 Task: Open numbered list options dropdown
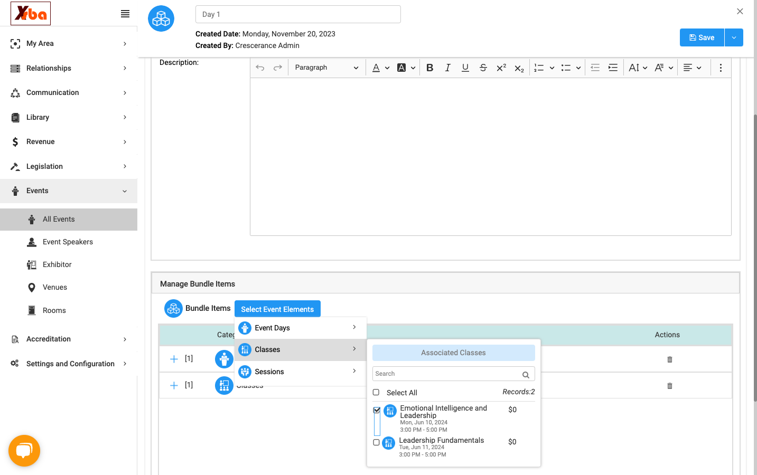pos(552,68)
